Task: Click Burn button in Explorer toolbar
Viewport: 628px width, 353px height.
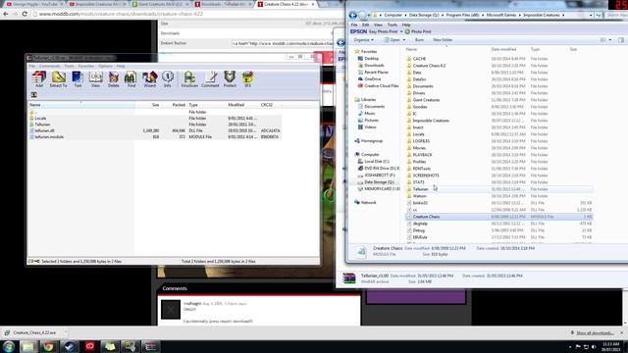Action: coord(419,40)
